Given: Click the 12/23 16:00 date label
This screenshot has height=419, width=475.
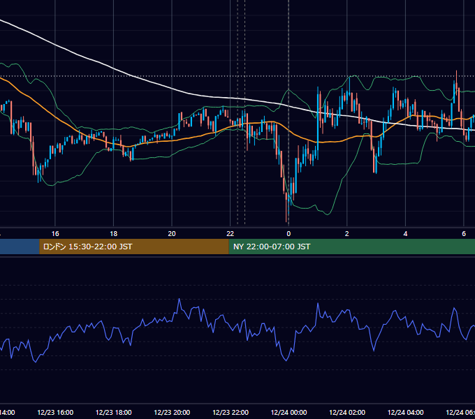Looking at the screenshot, I should pyautogui.click(x=55, y=412).
